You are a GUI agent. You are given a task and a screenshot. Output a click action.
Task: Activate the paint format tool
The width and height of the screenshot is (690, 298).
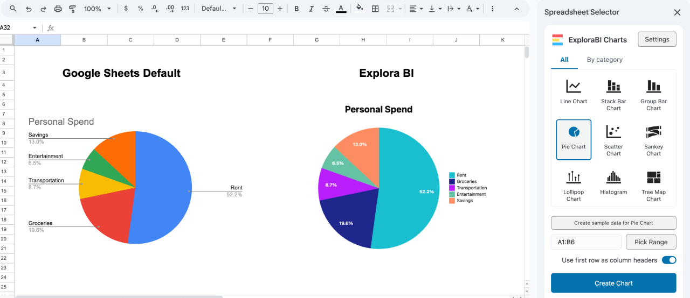point(72,9)
